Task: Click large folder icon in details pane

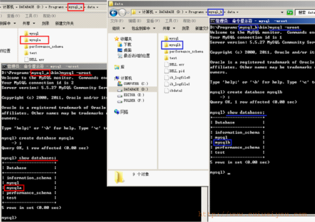Action: point(119,177)
